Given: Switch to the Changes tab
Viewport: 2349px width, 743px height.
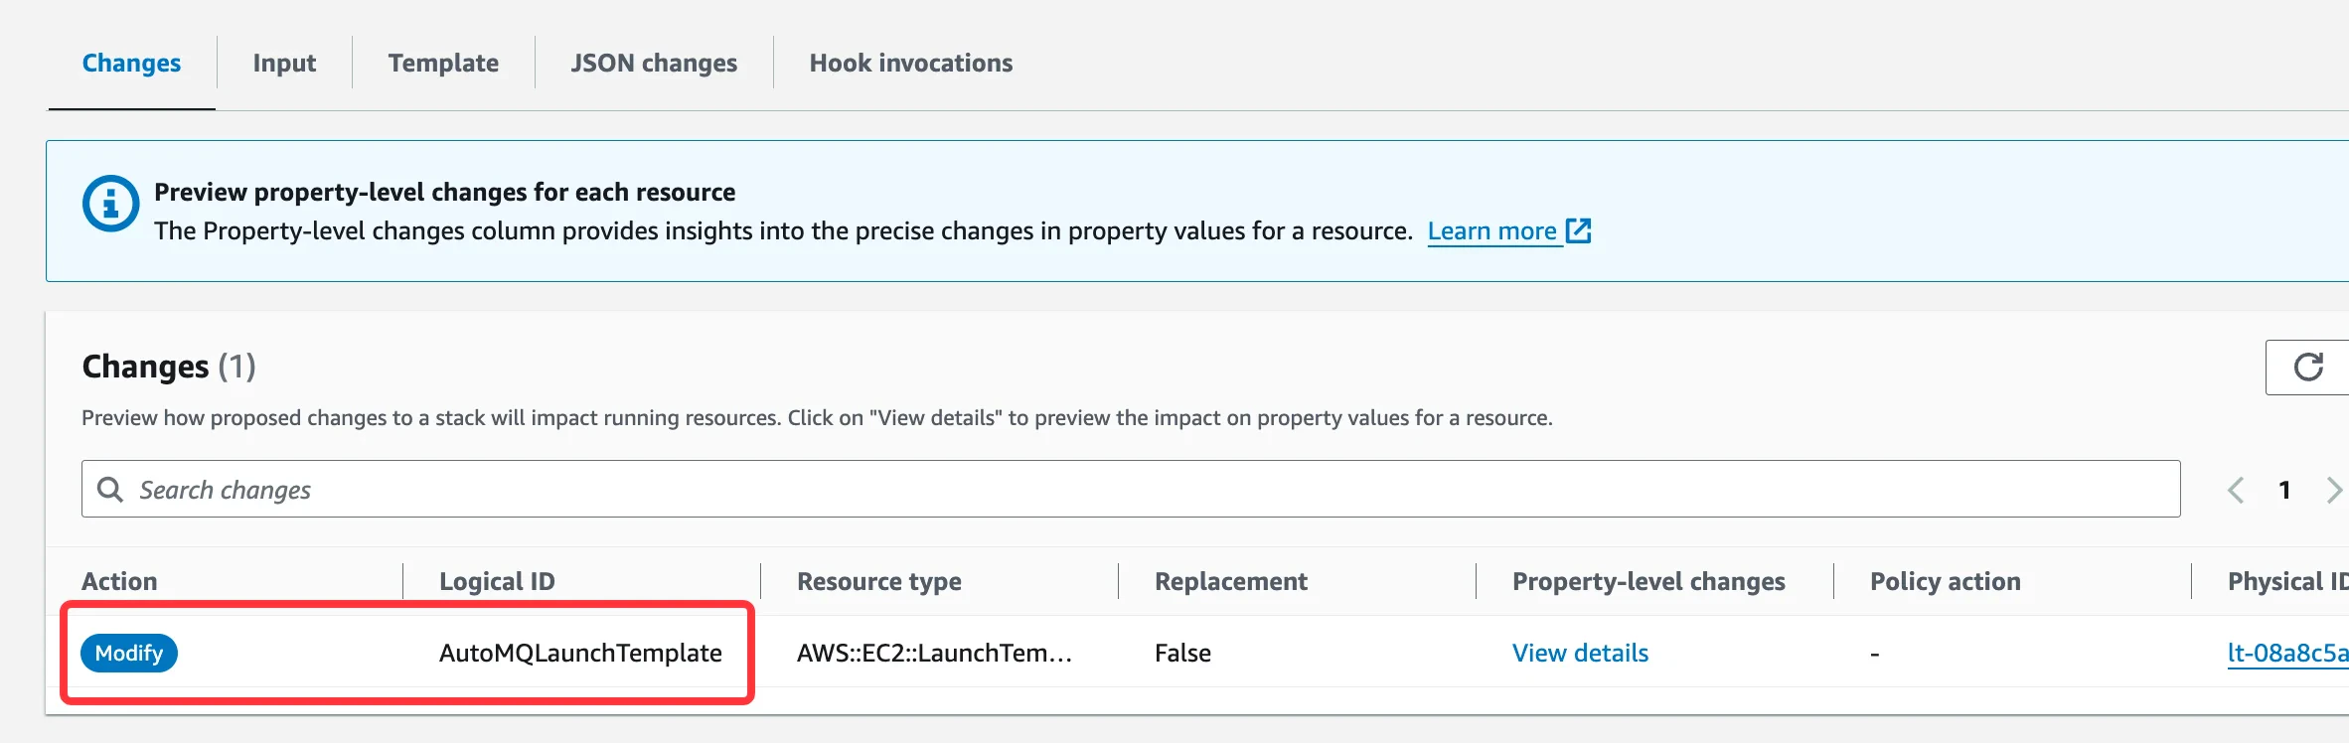Looking at the screenshot, I should point(131,63).
